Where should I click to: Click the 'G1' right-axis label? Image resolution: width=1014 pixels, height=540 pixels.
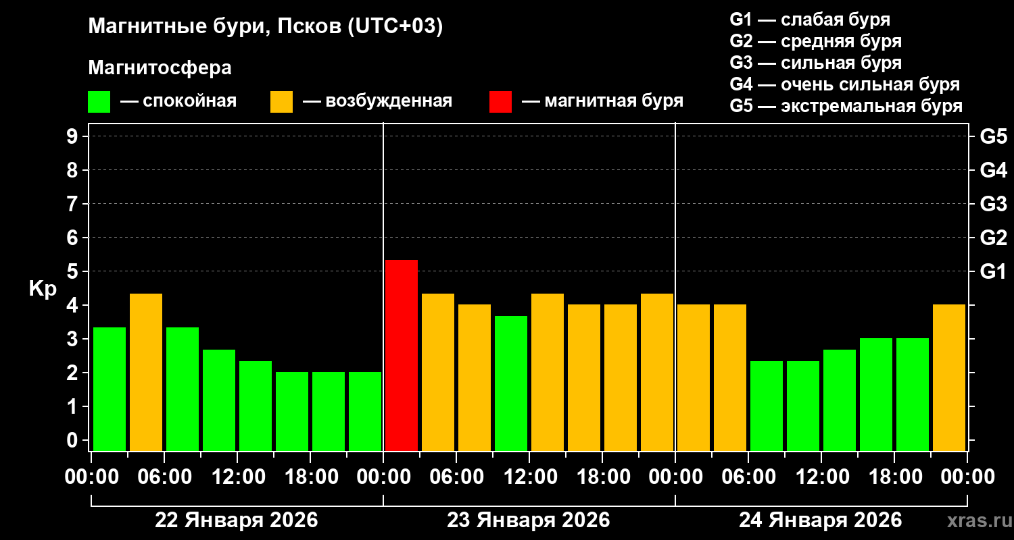(x=993, y=272)
